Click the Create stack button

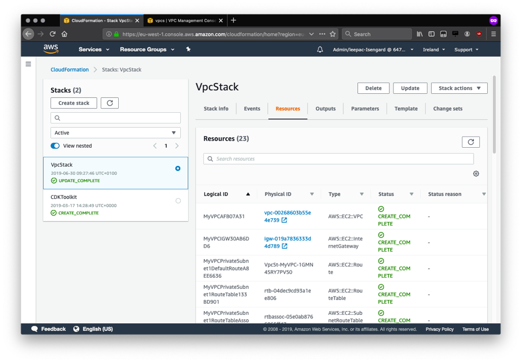(x=74, y=103)
